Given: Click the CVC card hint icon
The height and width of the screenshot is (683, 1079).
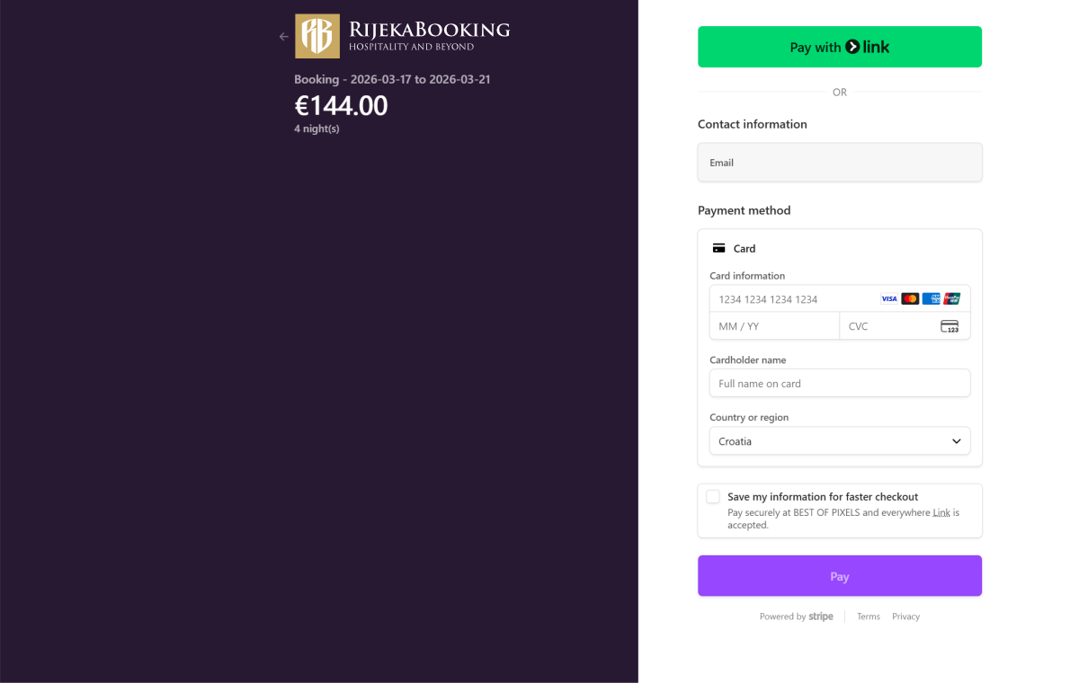Looking at the screenshot, I should (x=950, y=326).
